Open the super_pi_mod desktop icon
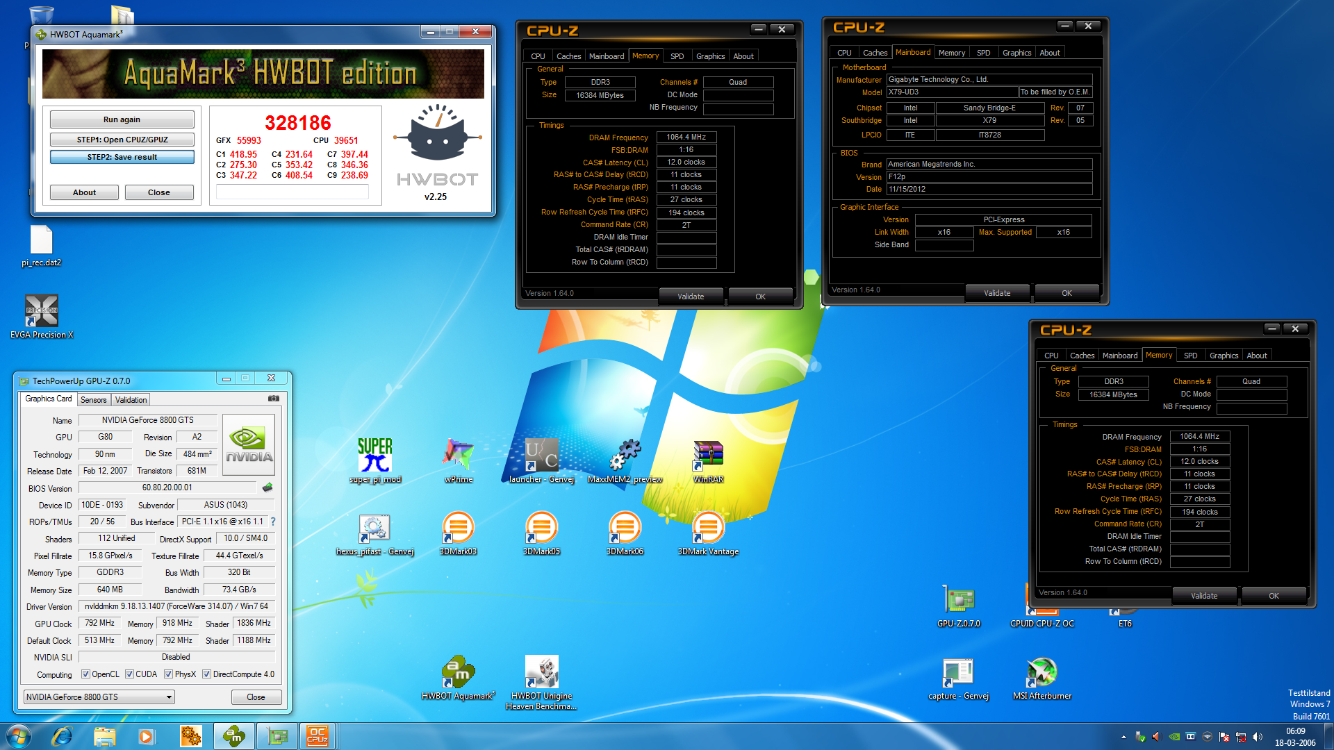Image resolution: width=1334 pixels, height=750 pixels. 375,460
